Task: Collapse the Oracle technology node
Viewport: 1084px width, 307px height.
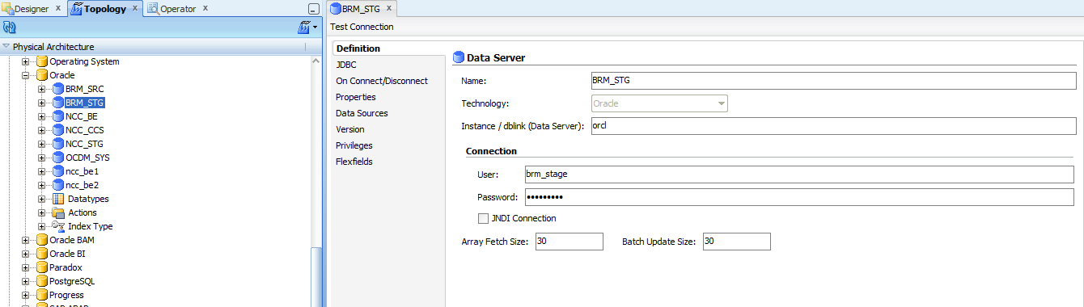Action: pos(26,75)
